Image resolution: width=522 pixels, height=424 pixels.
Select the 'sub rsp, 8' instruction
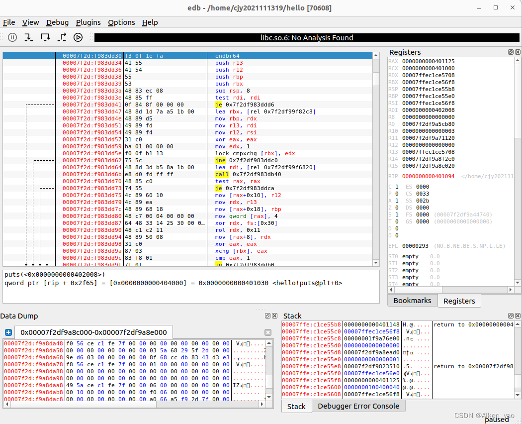point(232,91)
